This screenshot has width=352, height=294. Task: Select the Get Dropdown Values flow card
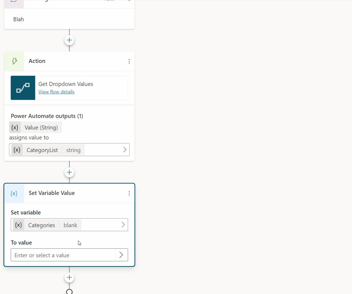pos(69,88)
